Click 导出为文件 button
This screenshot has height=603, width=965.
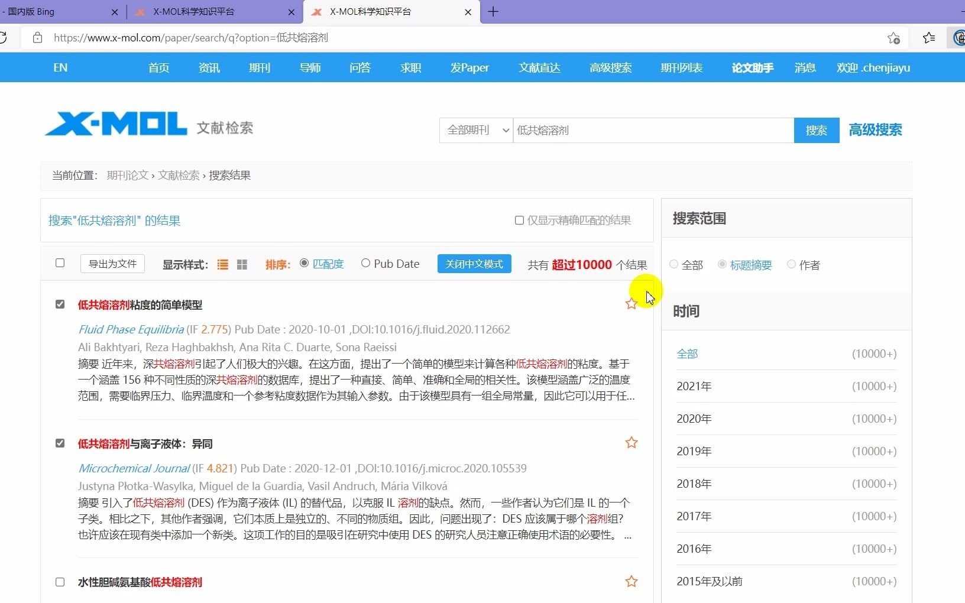click(112, 264)
